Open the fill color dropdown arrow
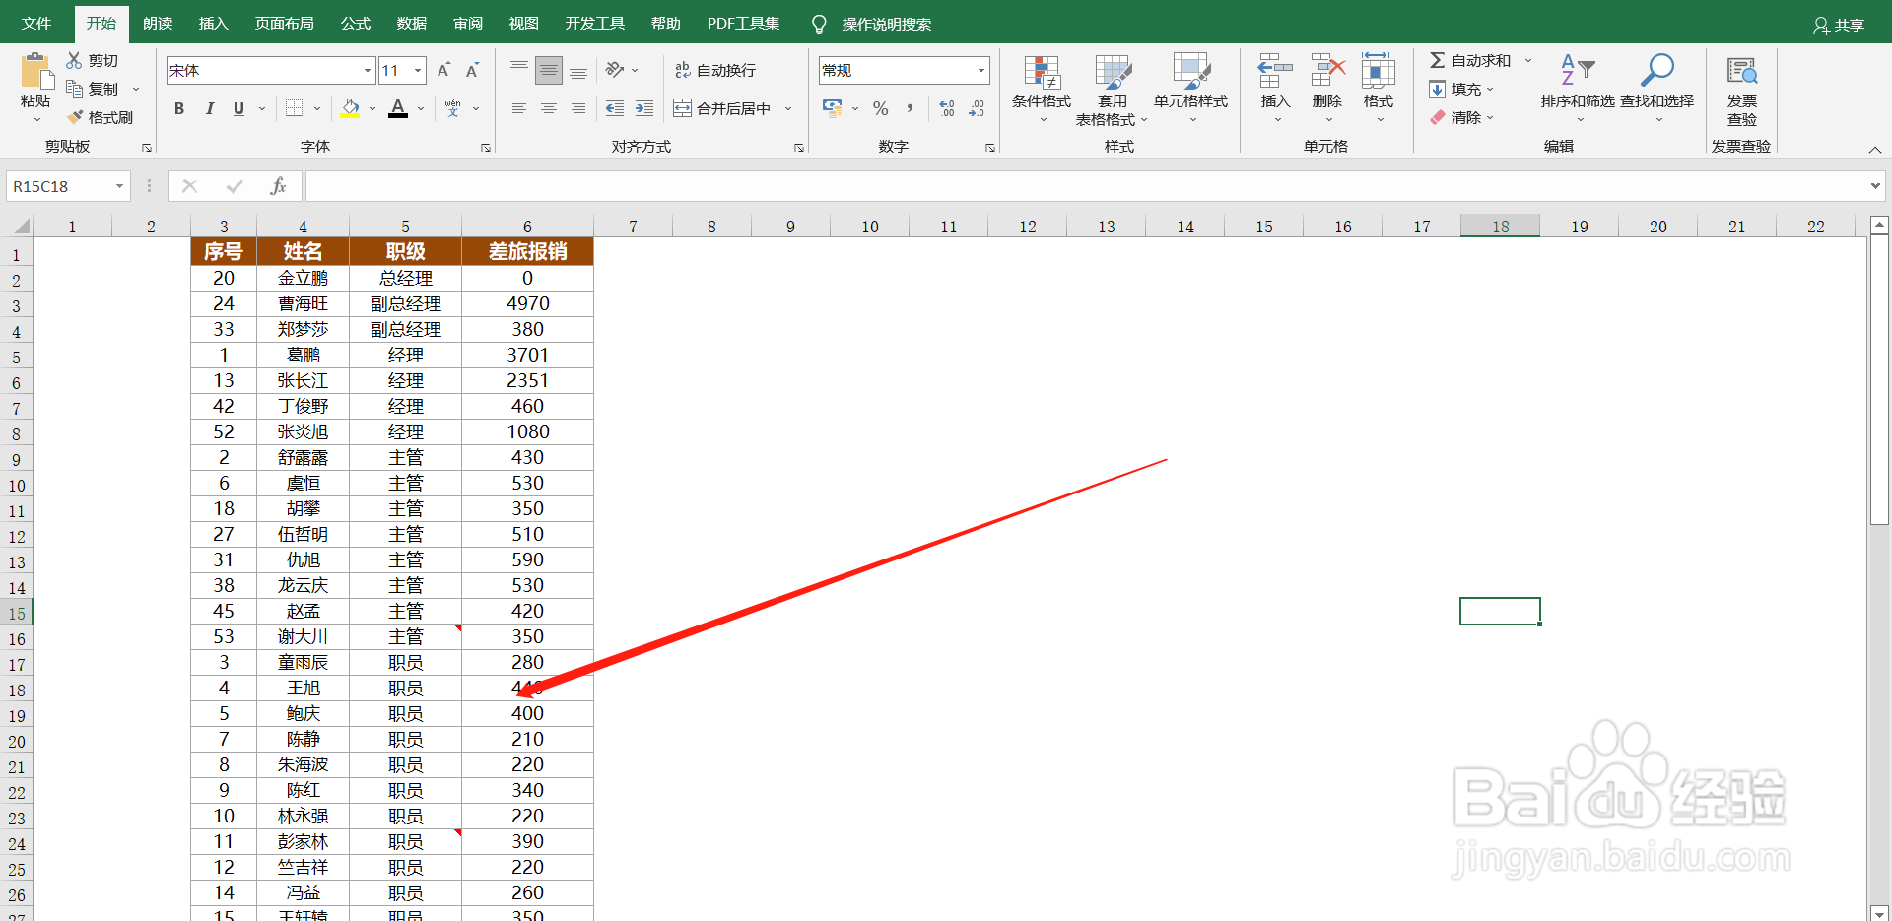This screenshot has height=921, width=1892. 372,108
